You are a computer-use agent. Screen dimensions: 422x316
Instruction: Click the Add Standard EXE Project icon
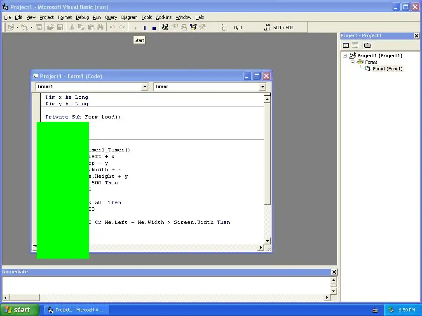(11, 28)
